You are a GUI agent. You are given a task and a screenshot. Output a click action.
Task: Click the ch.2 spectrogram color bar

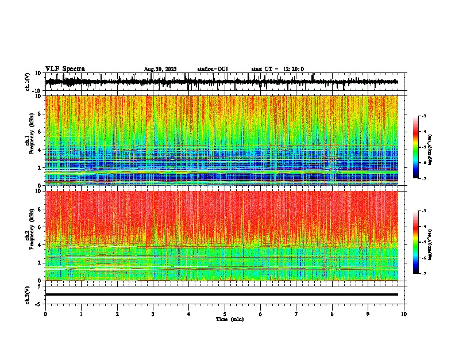[x=416, y=242]
